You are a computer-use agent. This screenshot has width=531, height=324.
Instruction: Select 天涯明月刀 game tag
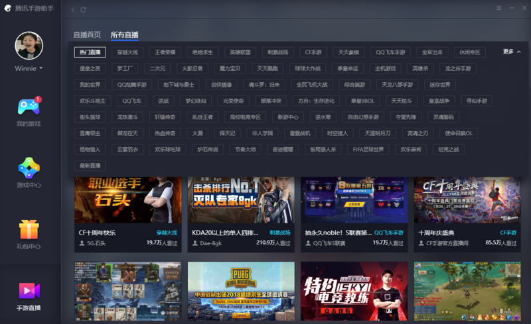[378, 133]
